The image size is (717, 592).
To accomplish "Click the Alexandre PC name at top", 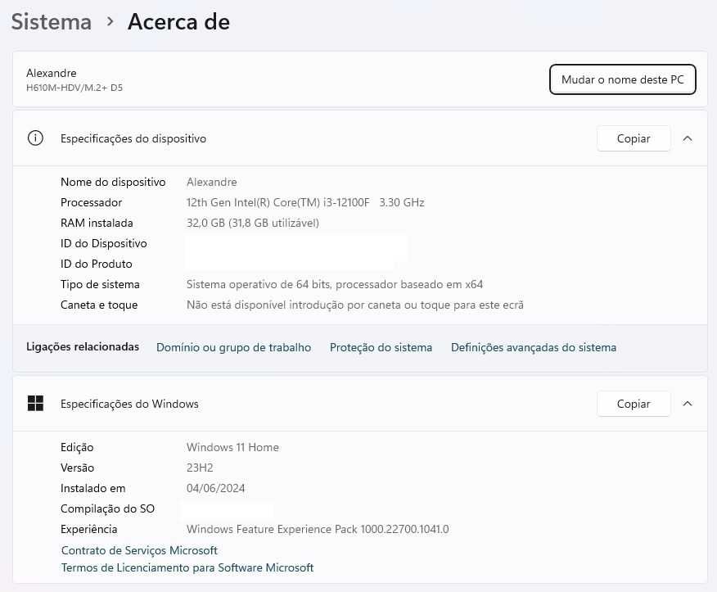I will point(52,73).
